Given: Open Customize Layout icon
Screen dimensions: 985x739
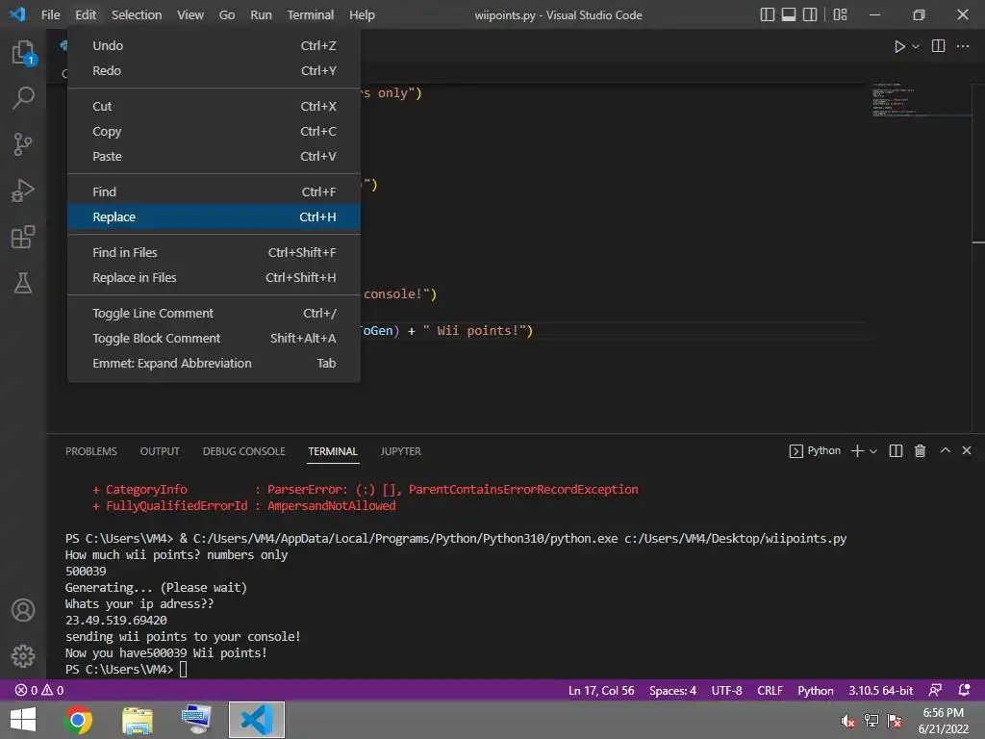Looking at the screenshot, I should [841, 14].
